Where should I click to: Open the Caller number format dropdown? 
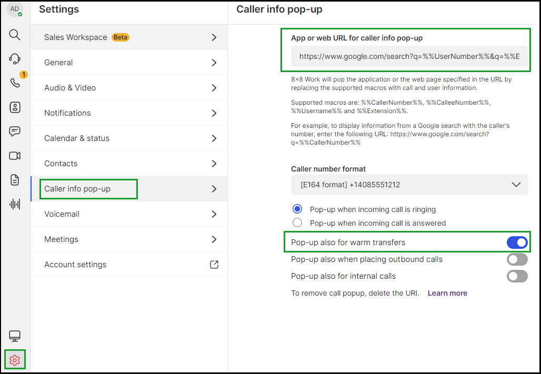point(409,185)
